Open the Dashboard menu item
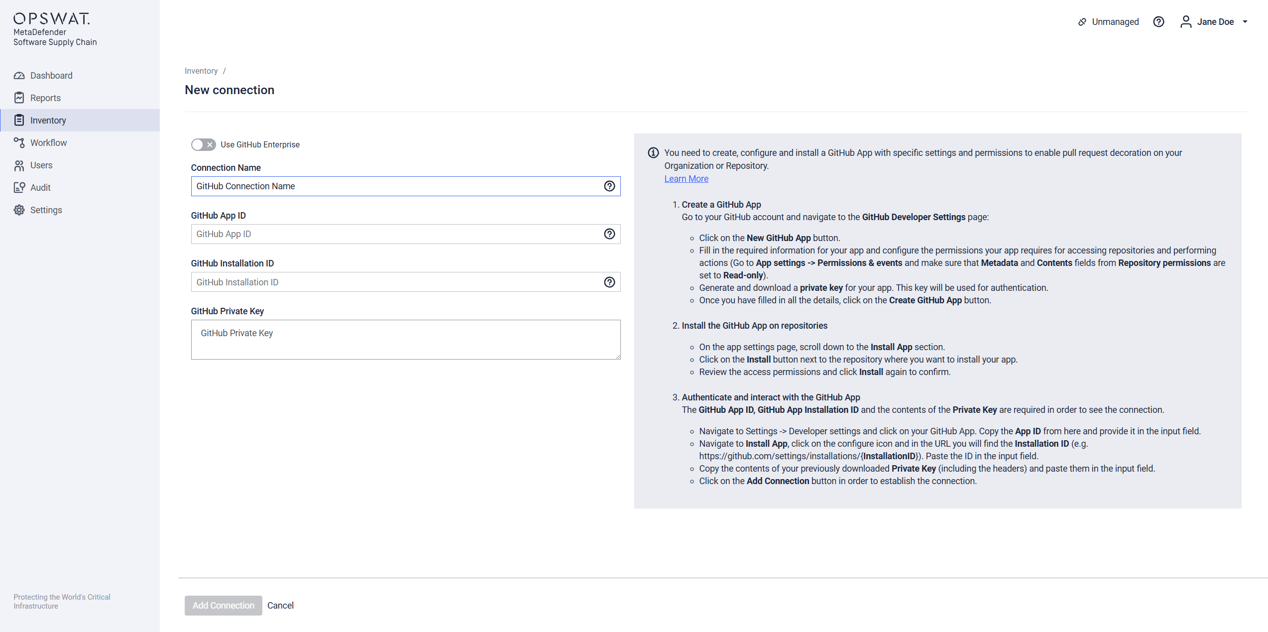Image resolution: width=1268 pixels, height=632 pixels. (x=80, y=76)
